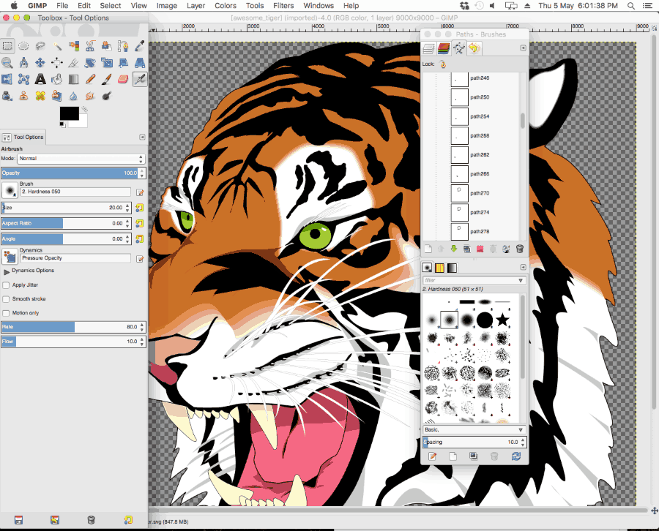Image resolution: width=659 pixels, height=531 pixels.
Task: Switch to the Channels tab in dock
Action: [444, 49]
